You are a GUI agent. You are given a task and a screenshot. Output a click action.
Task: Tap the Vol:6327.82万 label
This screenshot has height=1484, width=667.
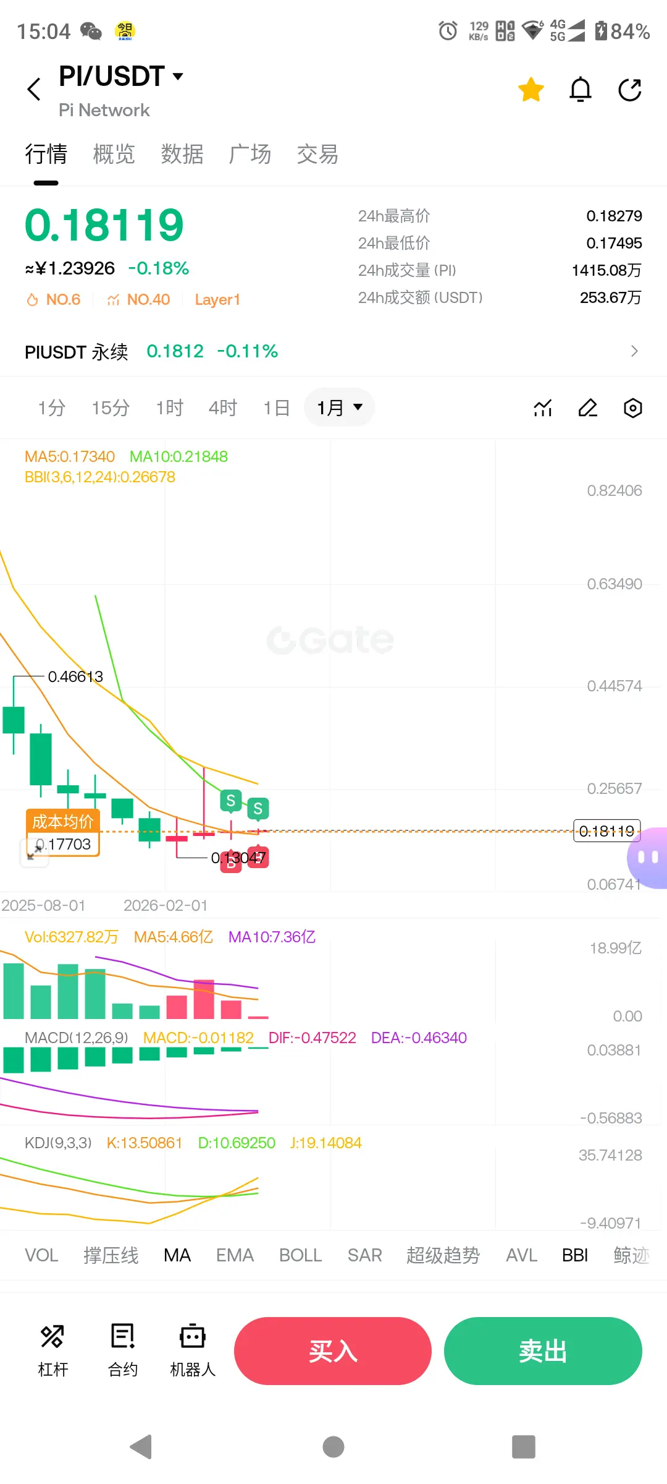point(71,937)
